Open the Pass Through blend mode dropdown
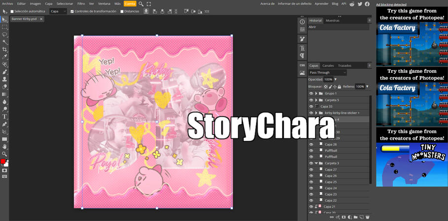 point(328,72)
